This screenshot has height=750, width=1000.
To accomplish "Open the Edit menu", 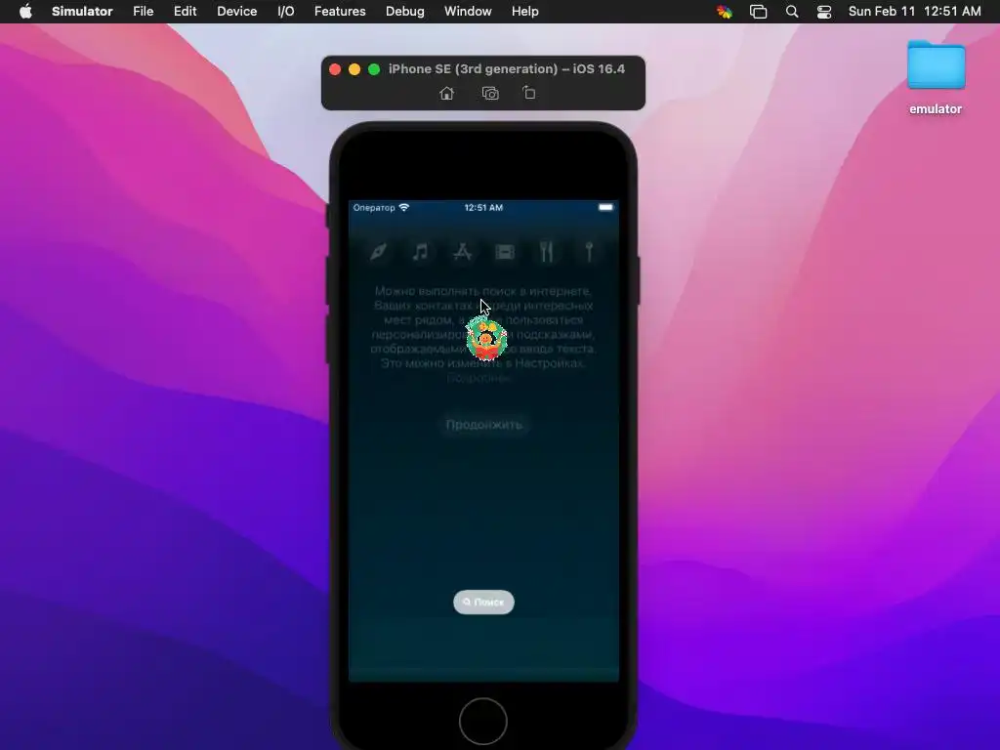I will 185,12.
